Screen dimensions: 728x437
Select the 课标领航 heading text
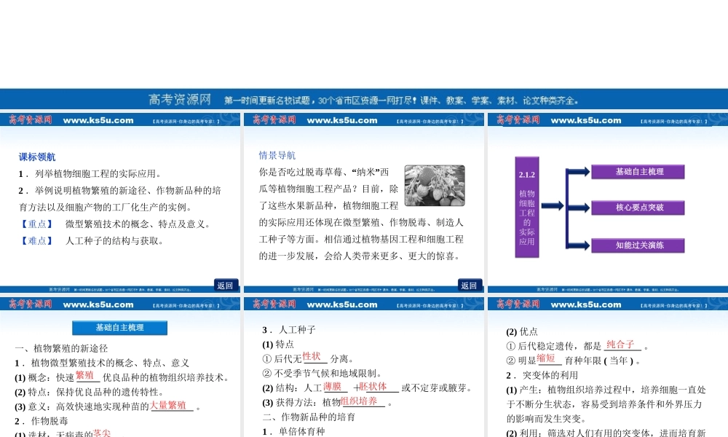pos(37,157)
